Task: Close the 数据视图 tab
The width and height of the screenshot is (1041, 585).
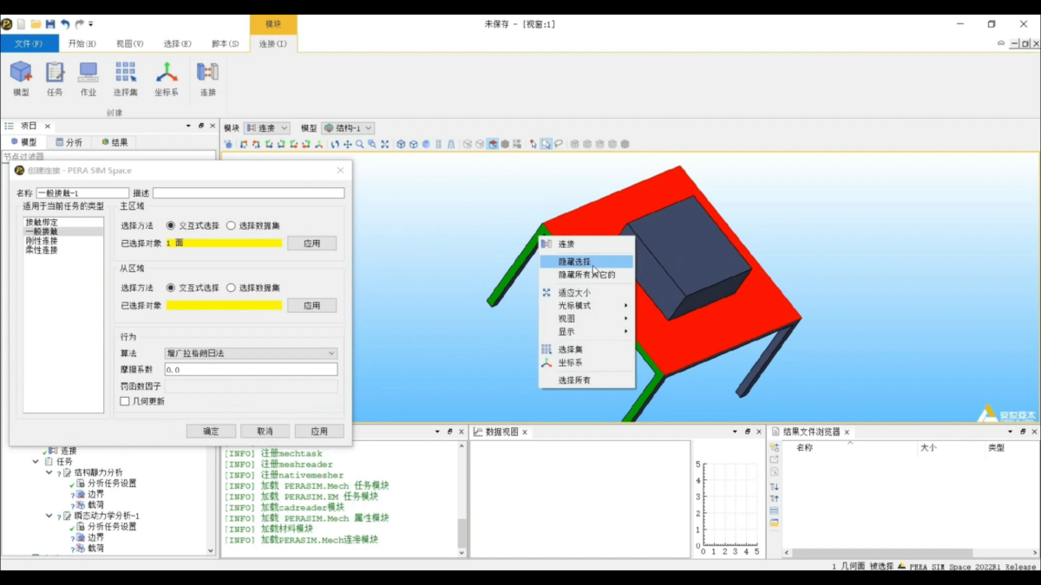Action: pos(525,432)
